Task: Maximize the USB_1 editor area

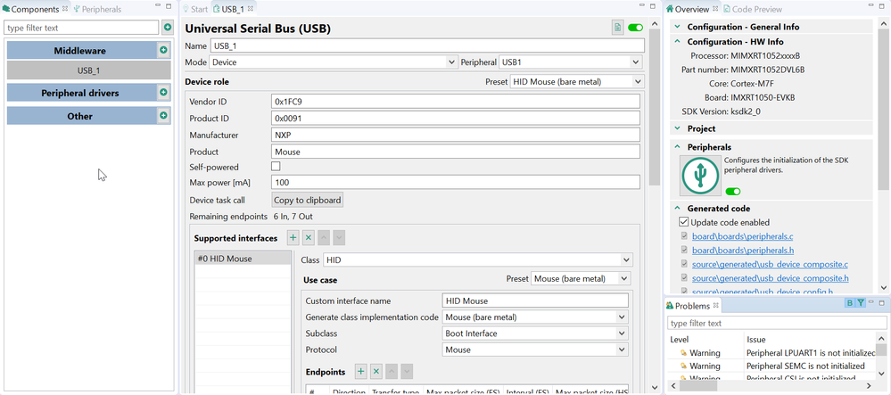Action: click(653, 6)
